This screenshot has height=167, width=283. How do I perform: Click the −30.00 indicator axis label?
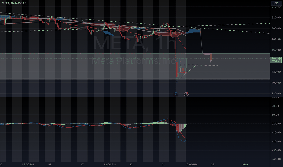tap(276, 150)
